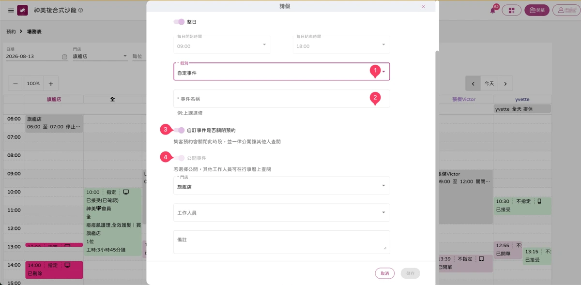Go to next day with the right arrow

click(x=505, y=84)
